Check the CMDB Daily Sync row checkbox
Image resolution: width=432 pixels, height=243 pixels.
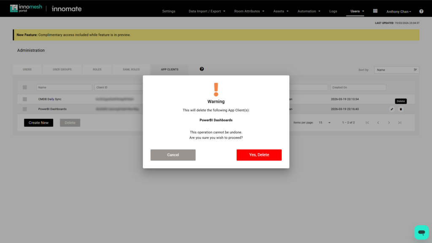tap(25, 99)
